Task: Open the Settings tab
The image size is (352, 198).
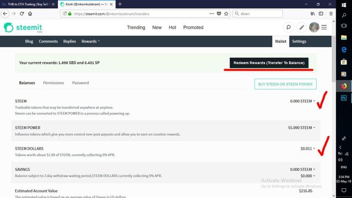Action: 299,41
